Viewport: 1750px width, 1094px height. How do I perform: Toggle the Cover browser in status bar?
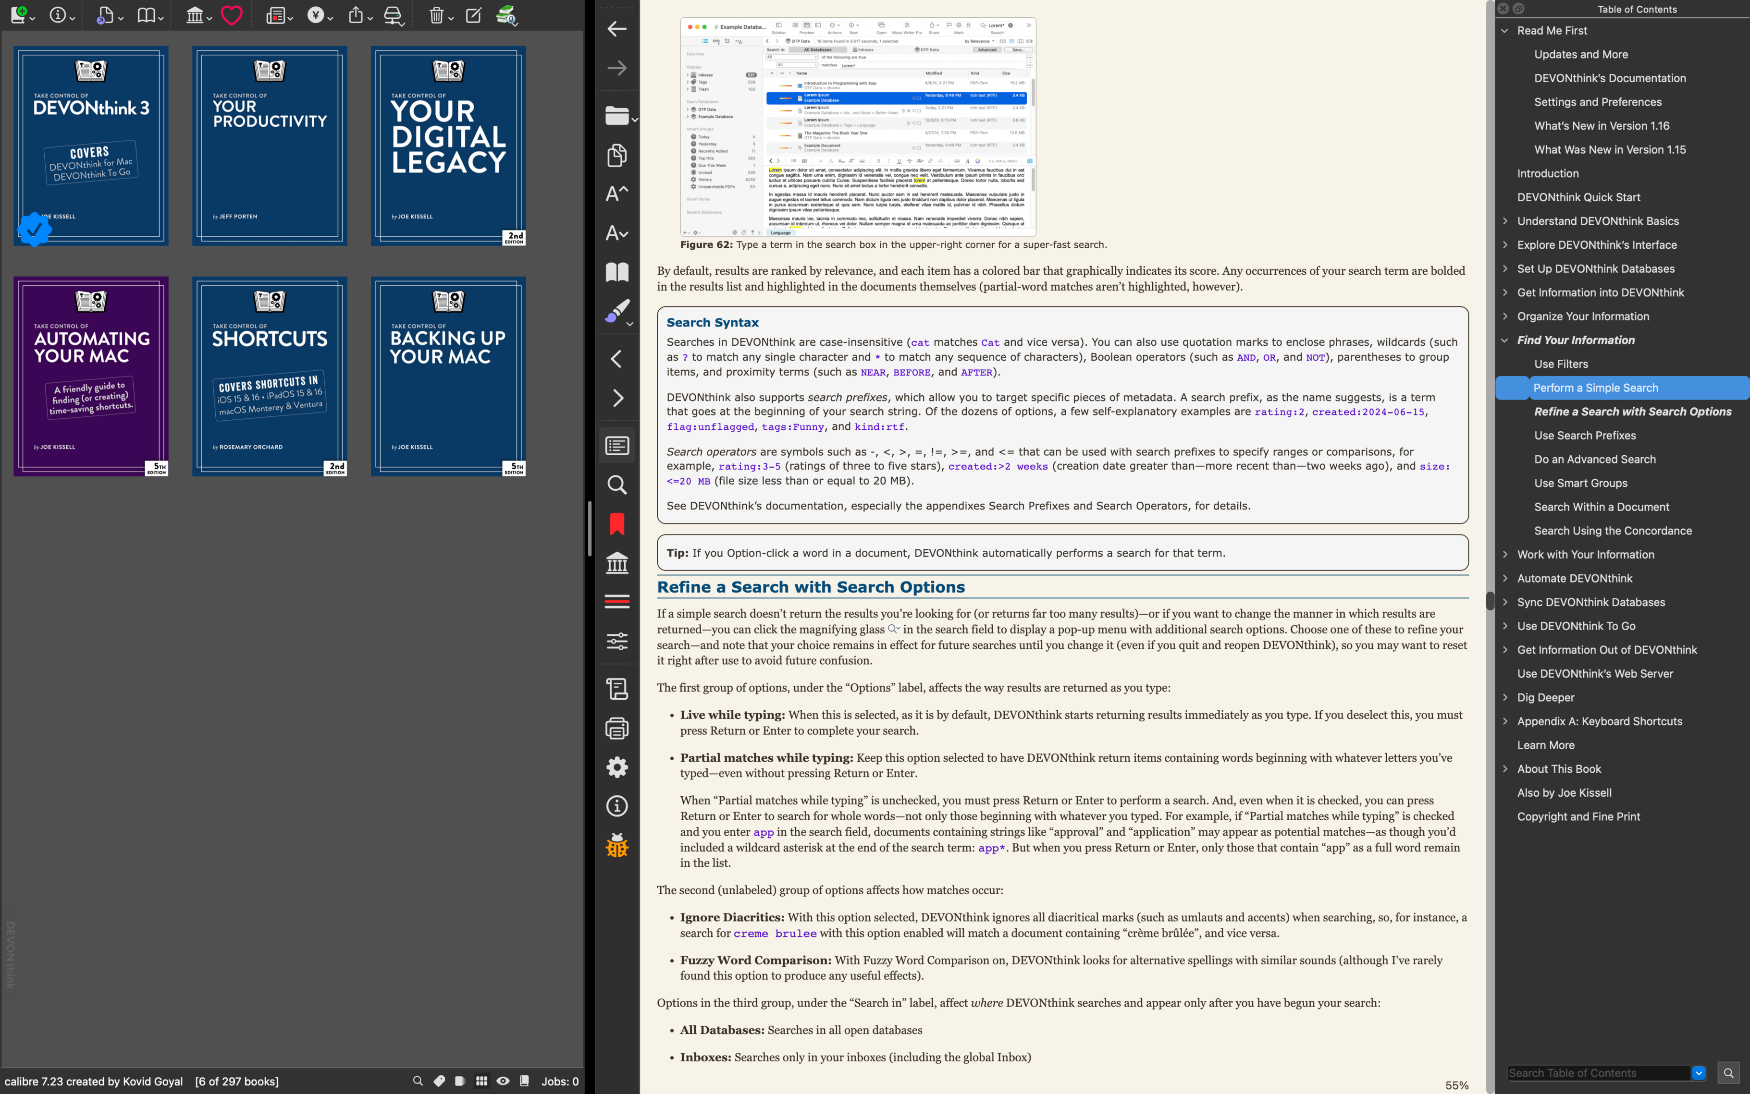pyautogui.click(x=460, y=1081)
